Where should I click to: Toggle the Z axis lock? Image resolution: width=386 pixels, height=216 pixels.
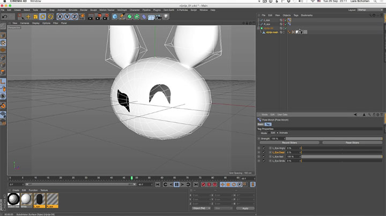75,17
